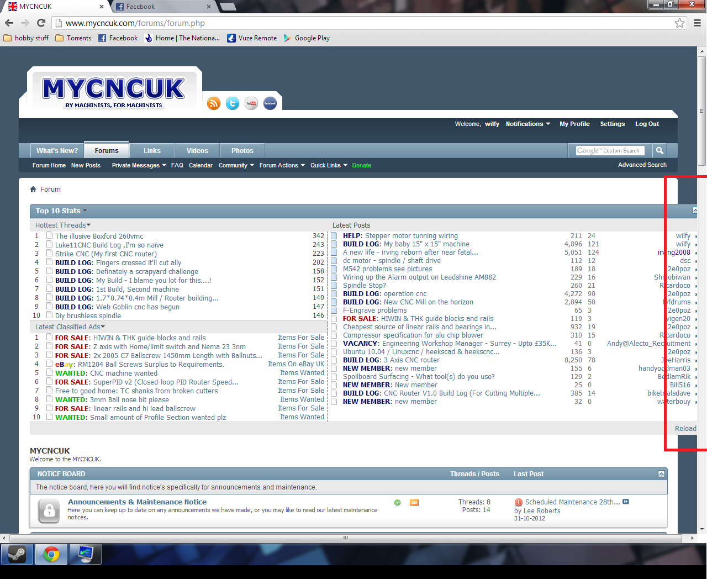Open the What's New? tab
707x579 pixels.
pos(57,151)
